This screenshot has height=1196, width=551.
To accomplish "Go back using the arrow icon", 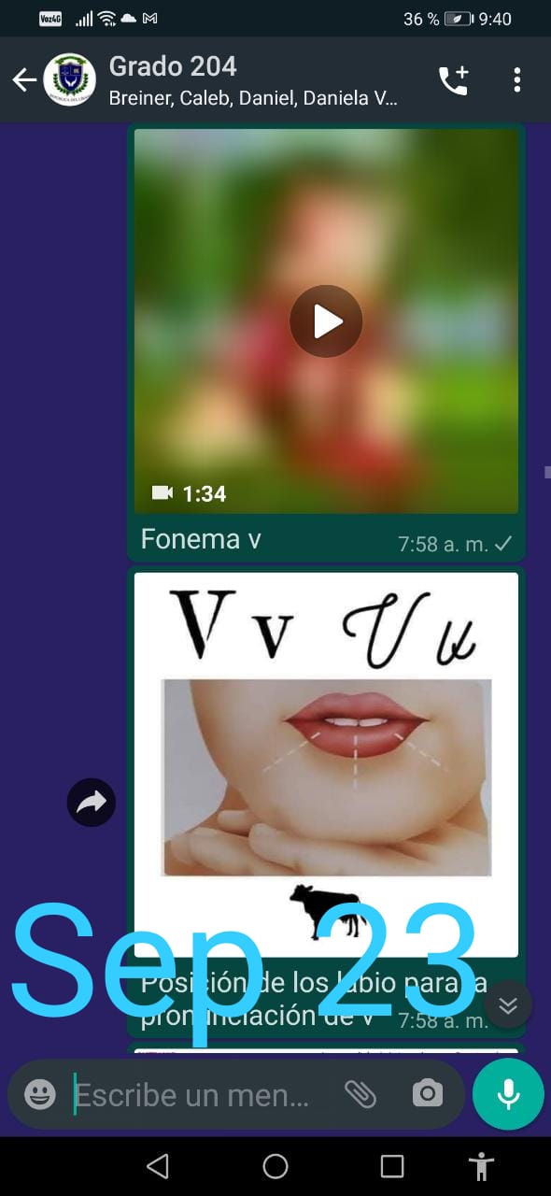I will (22, 79).
